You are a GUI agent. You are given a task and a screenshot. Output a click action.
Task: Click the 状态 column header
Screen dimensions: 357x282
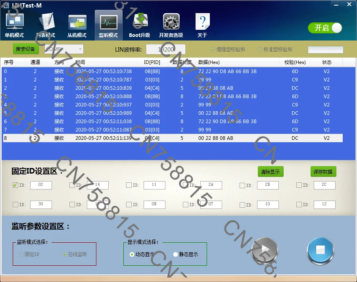click(x=327, y=62)
